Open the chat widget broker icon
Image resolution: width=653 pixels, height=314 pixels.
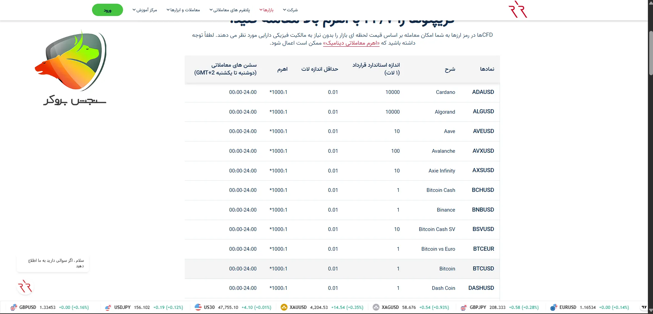[25, 286]
